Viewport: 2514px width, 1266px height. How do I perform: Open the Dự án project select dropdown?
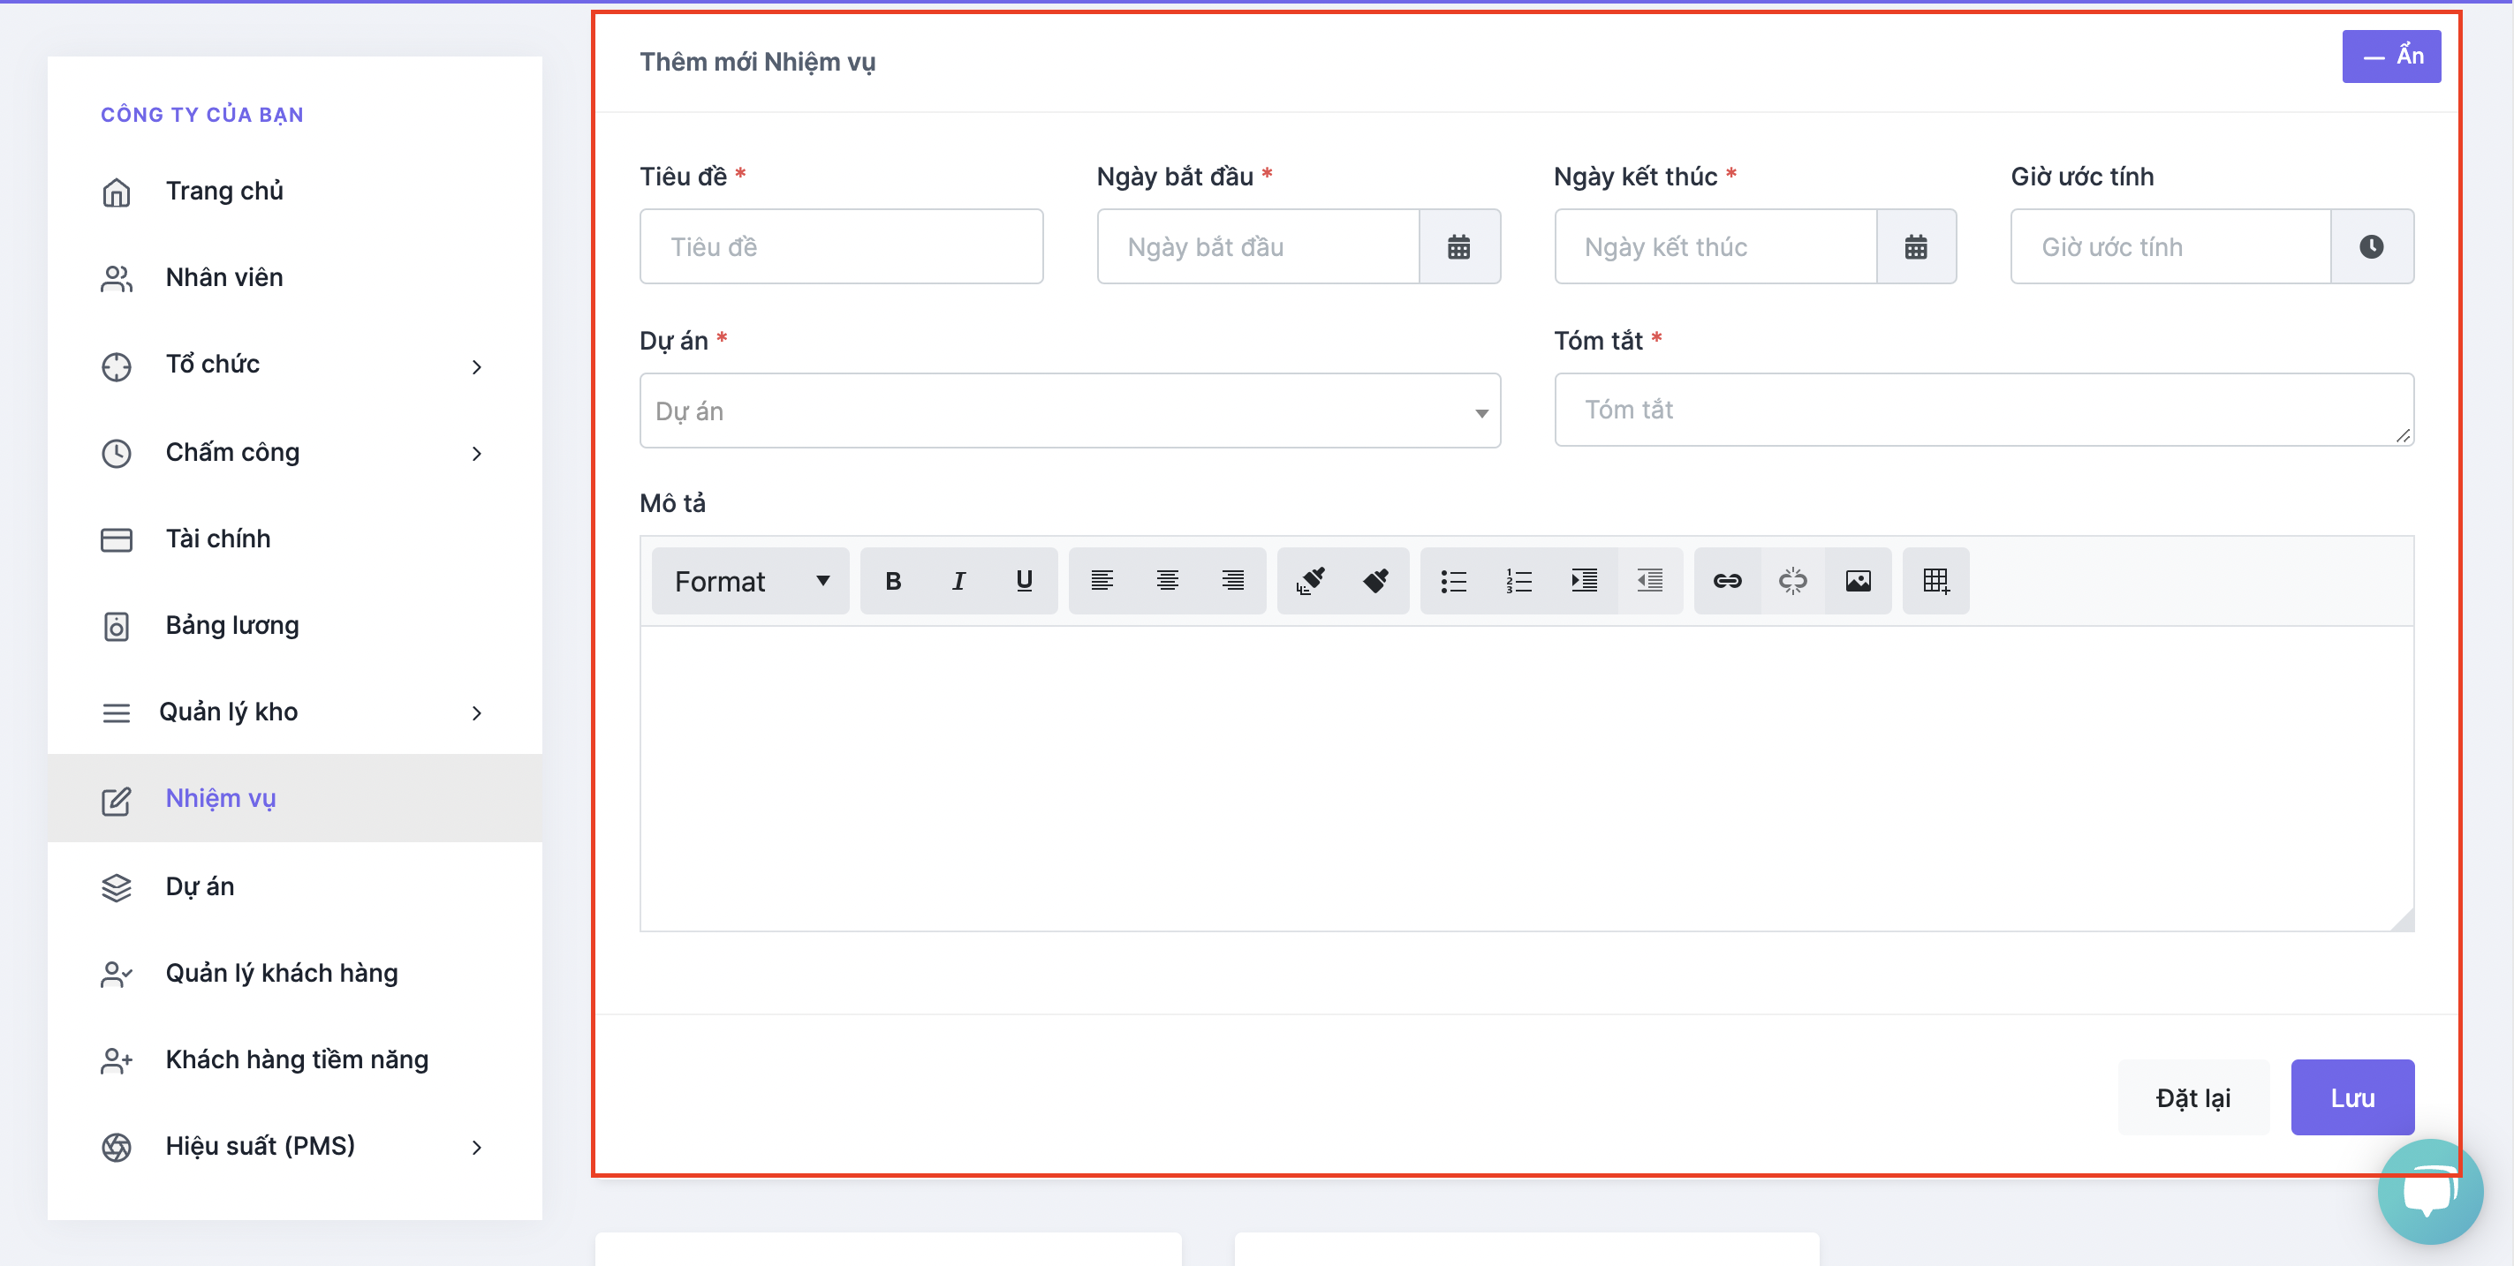[x=1070, y=411]
